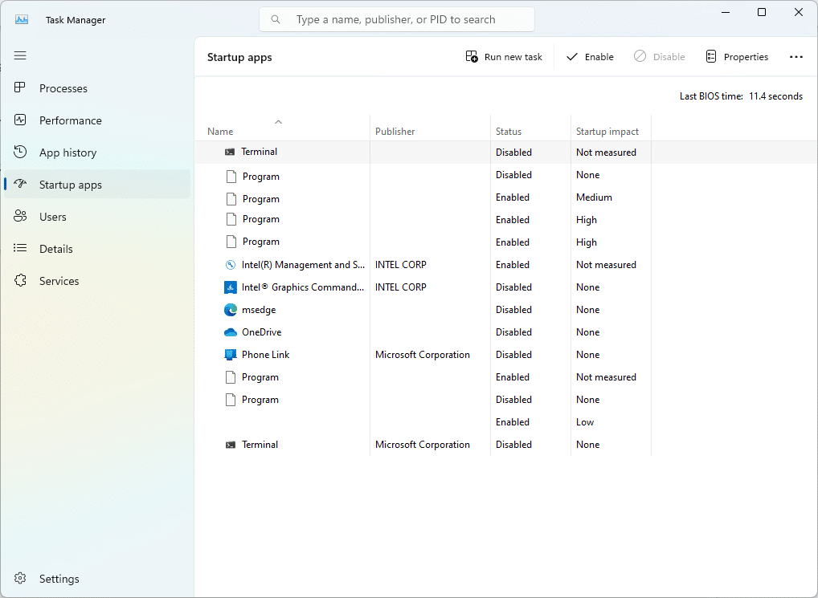Screen dimensions: 818x598
Task: Open the Services page
Action: tap(97, 281)
